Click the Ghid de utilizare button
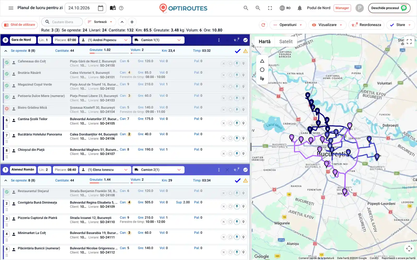The width and height of the screenshot is (417, 260). click(x=20, y=25)
